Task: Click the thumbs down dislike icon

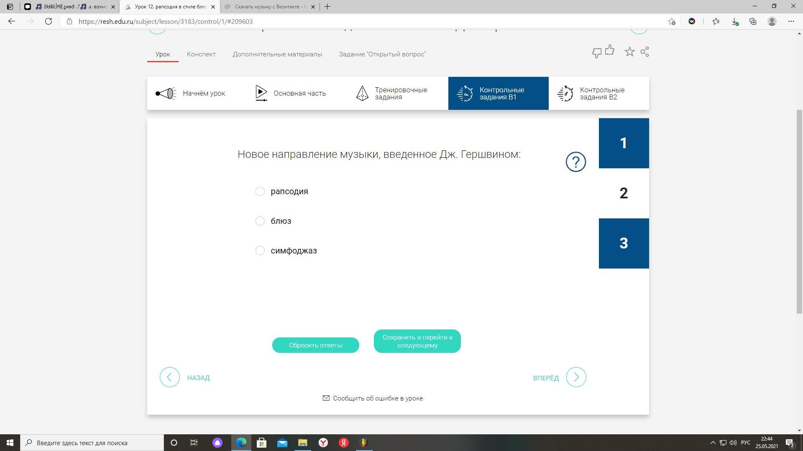Action: click(x=596, y=53)
